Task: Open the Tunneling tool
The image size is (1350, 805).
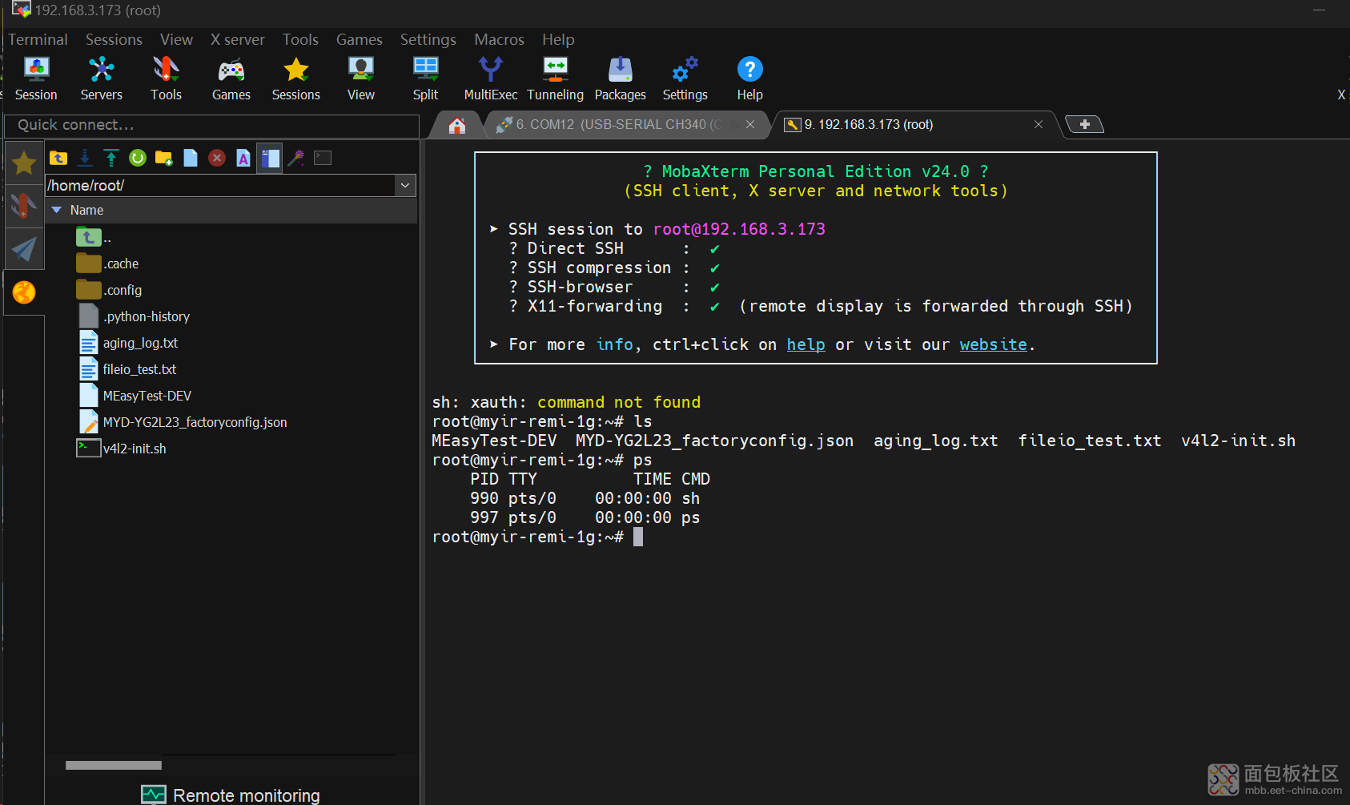Action: (x=556, y=78)
